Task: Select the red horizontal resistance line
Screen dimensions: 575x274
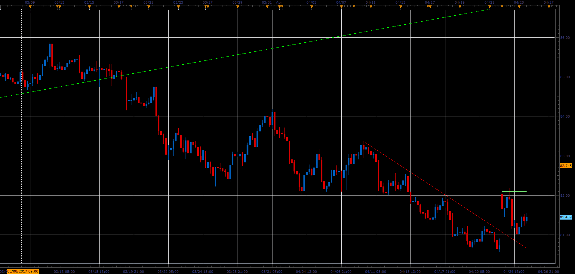Action: 319,133
